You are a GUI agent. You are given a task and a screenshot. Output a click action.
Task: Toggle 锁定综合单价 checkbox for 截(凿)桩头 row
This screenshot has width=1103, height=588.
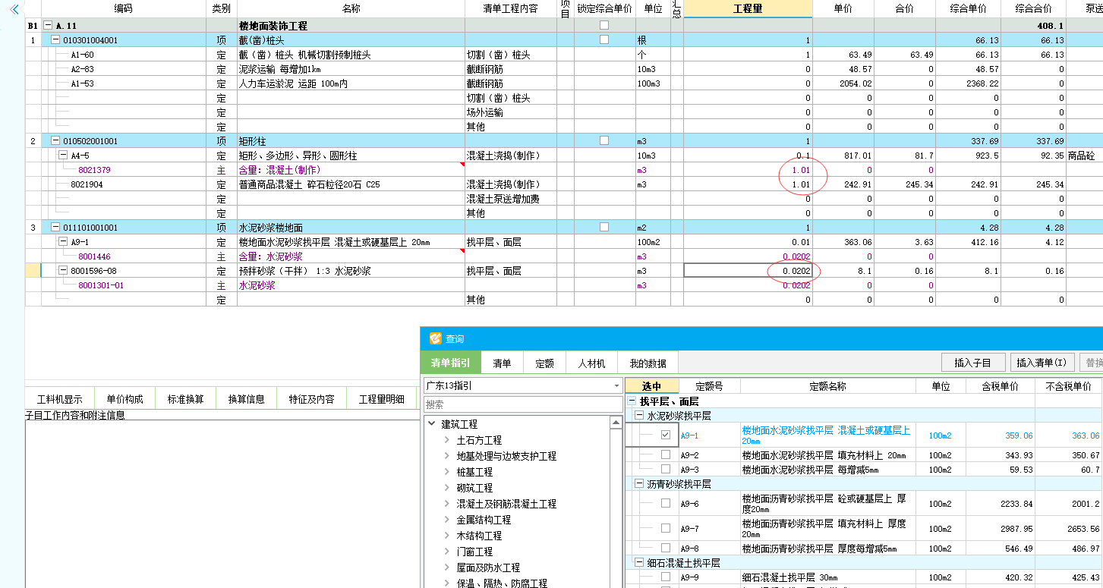click(x=604, y=39)
